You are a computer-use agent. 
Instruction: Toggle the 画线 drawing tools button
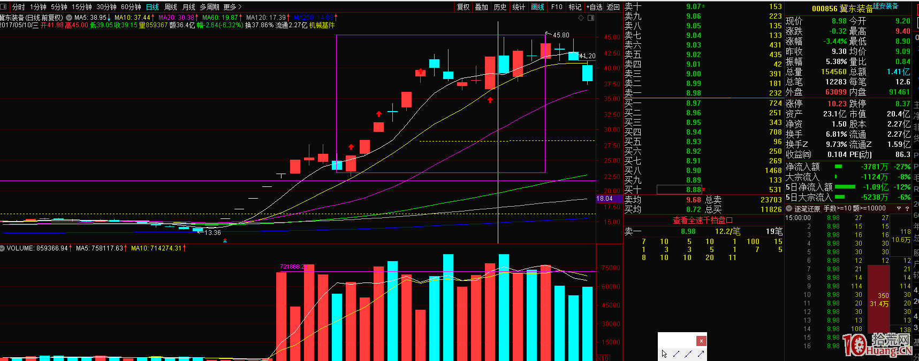tap(537, 7)
